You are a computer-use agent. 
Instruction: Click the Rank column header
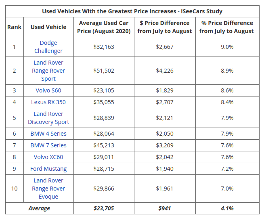coord(14,27)
